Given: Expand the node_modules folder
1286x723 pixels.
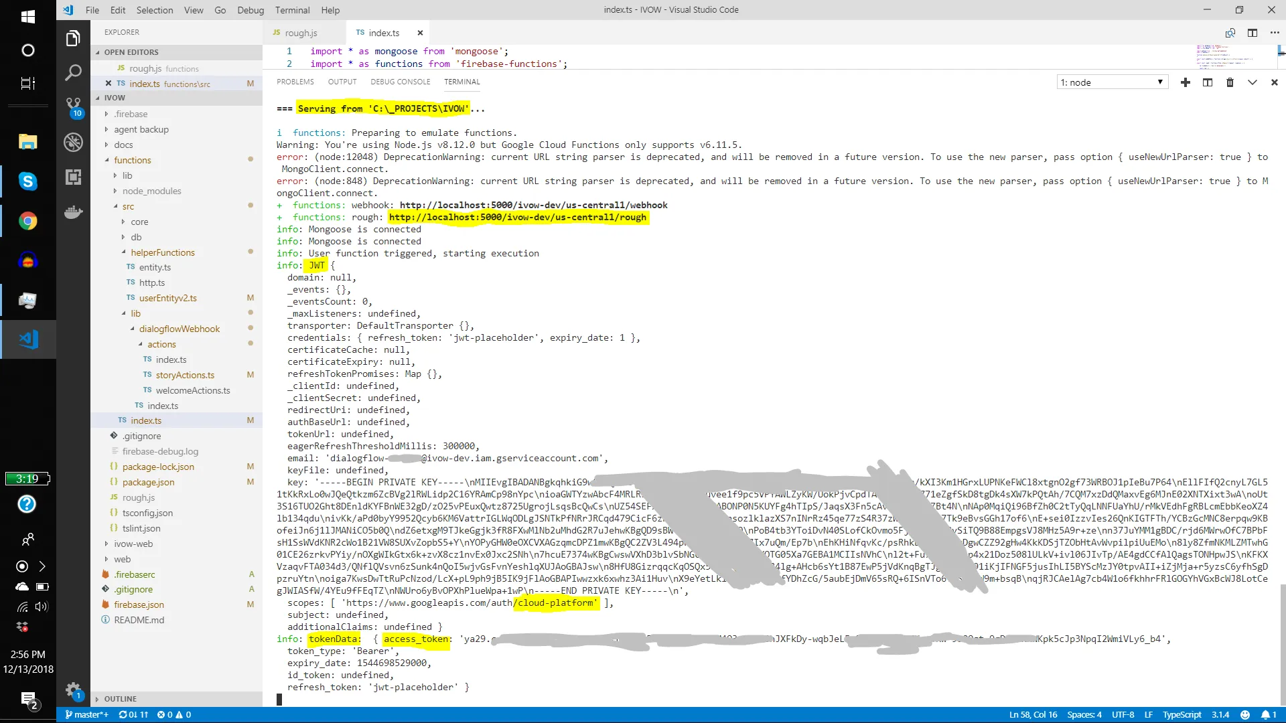Looking at the screenshot, I should [x=151, y=191].
